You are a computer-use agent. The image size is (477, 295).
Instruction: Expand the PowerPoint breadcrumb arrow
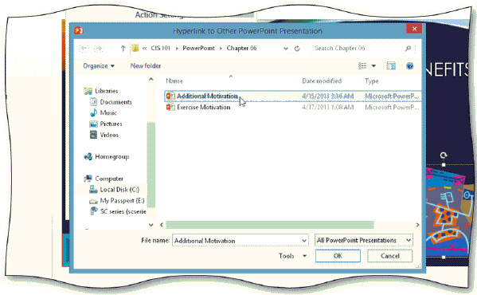coord(221,48)
